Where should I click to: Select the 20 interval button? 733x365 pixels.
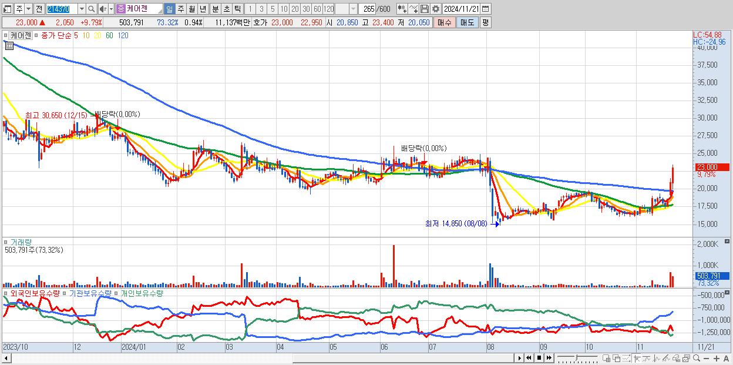click(295, 9)
